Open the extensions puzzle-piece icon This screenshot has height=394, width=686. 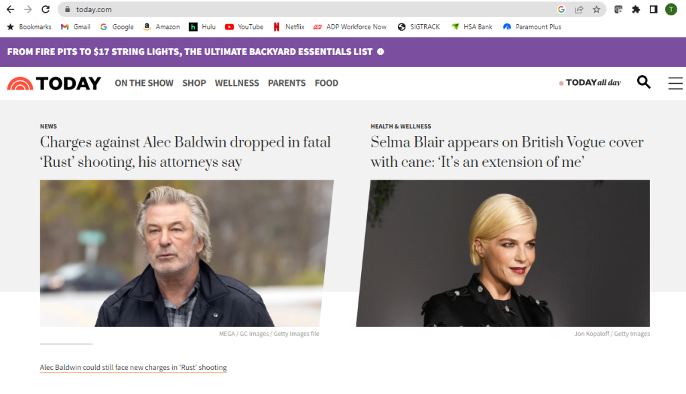(636, 9)
